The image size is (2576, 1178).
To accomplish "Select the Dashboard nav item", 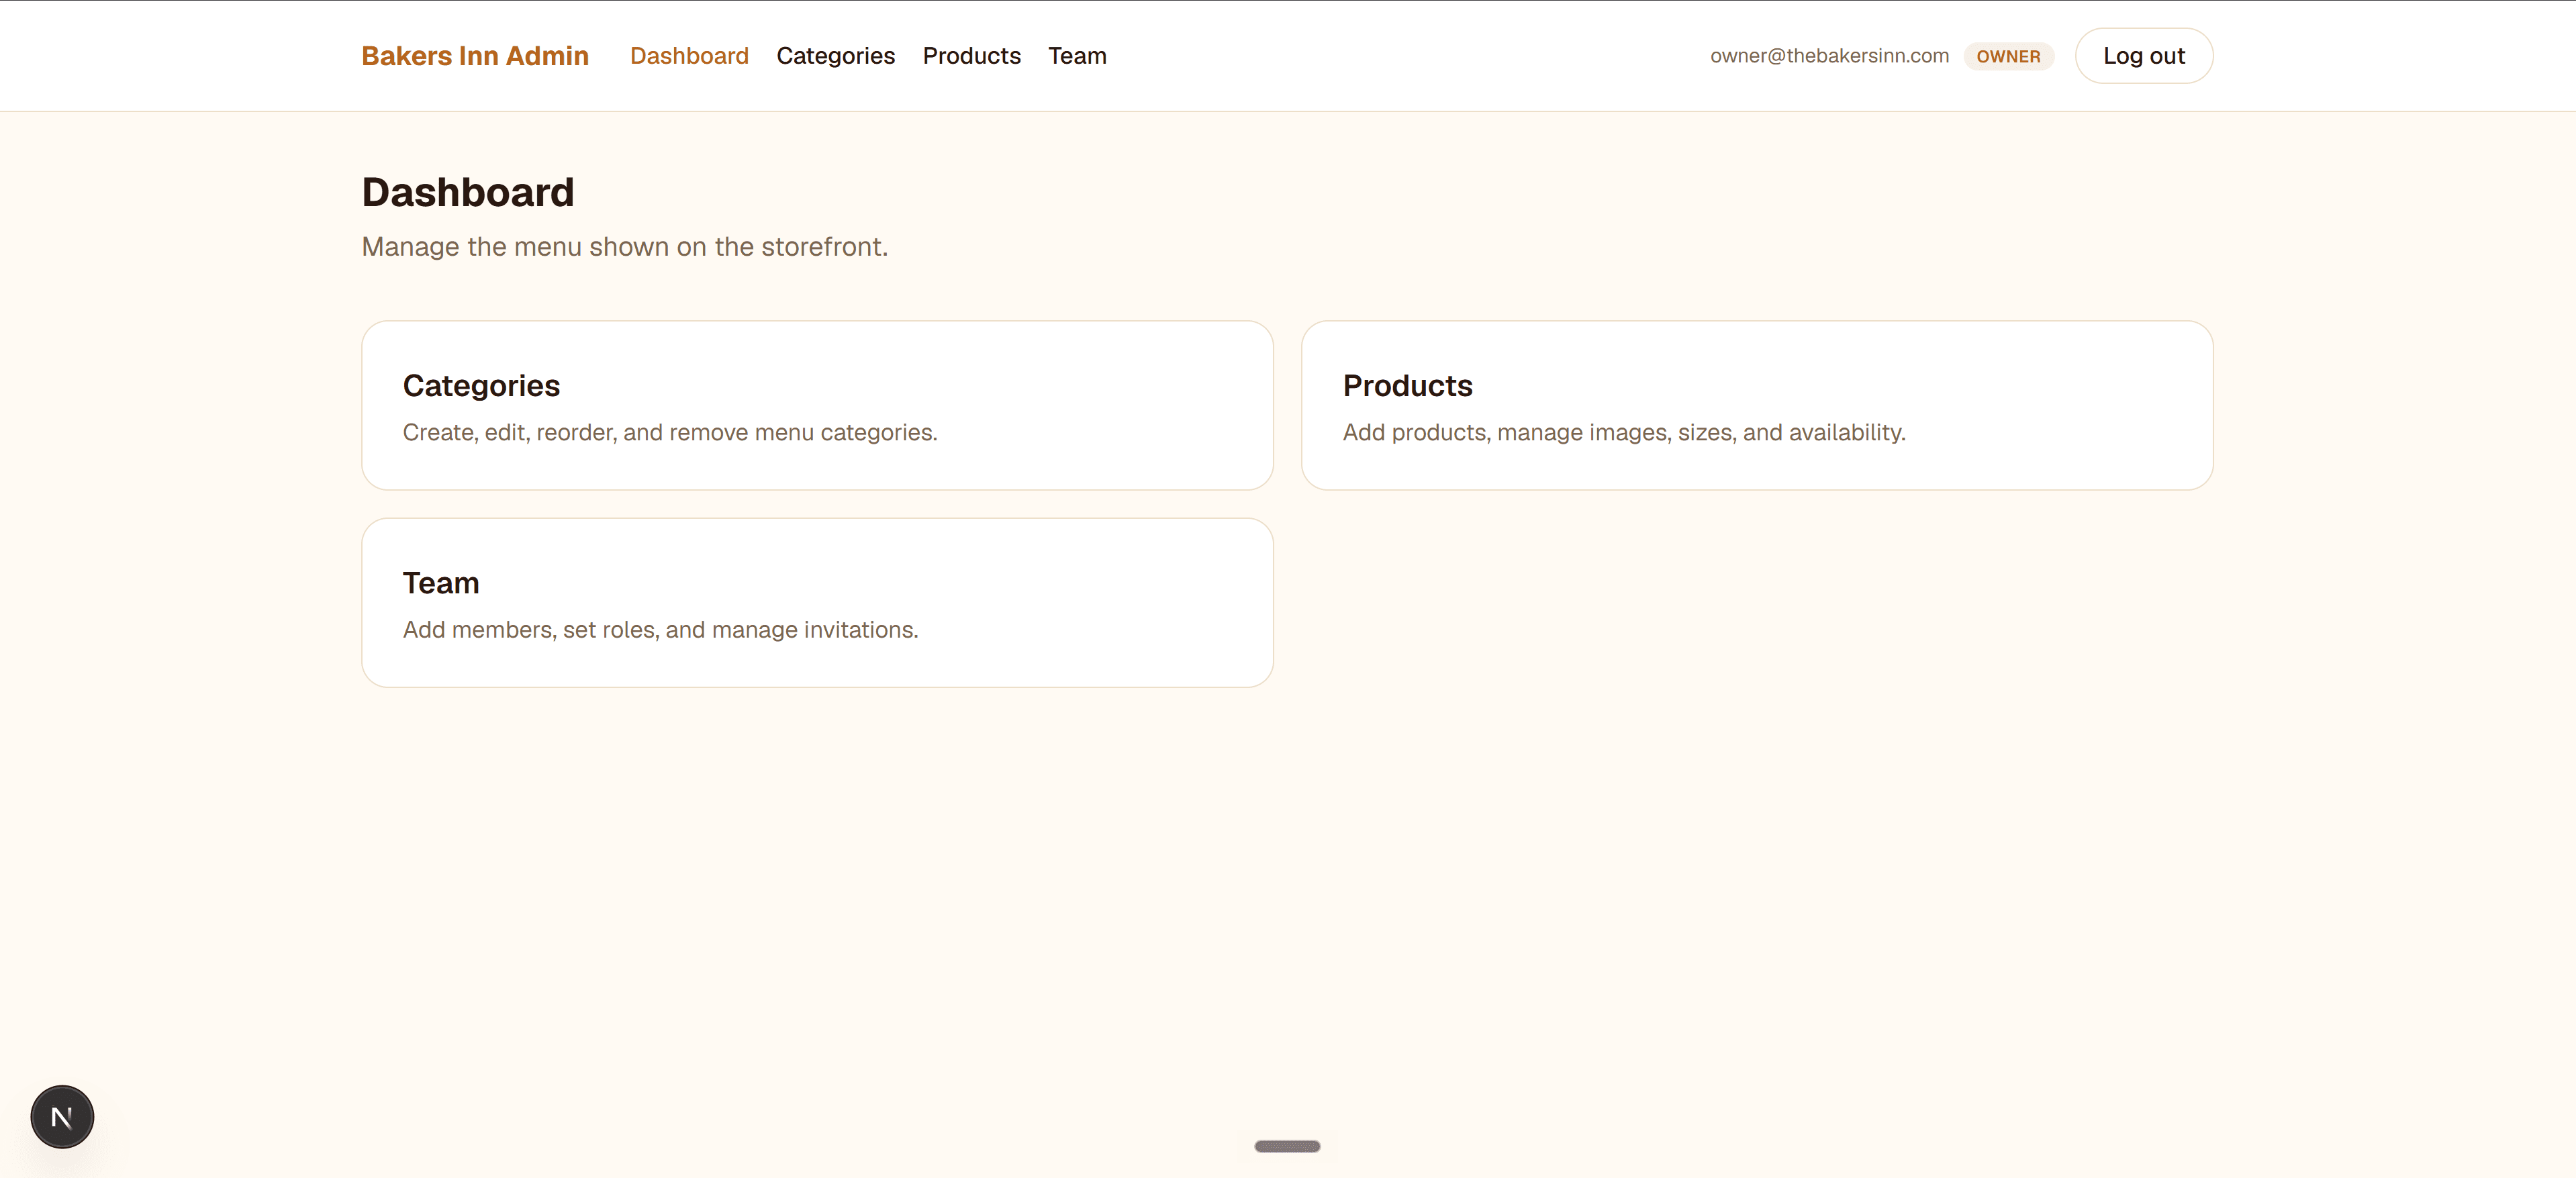I will pos(689,56).
